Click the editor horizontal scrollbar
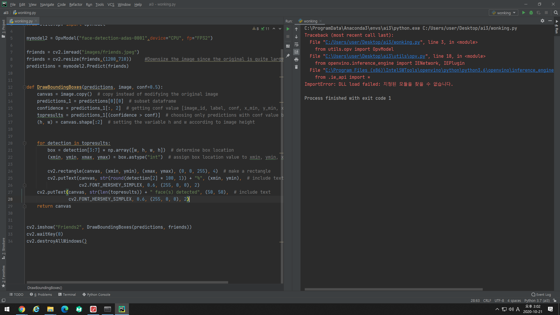This screenshot has width=560, height=315. (127, 282)
